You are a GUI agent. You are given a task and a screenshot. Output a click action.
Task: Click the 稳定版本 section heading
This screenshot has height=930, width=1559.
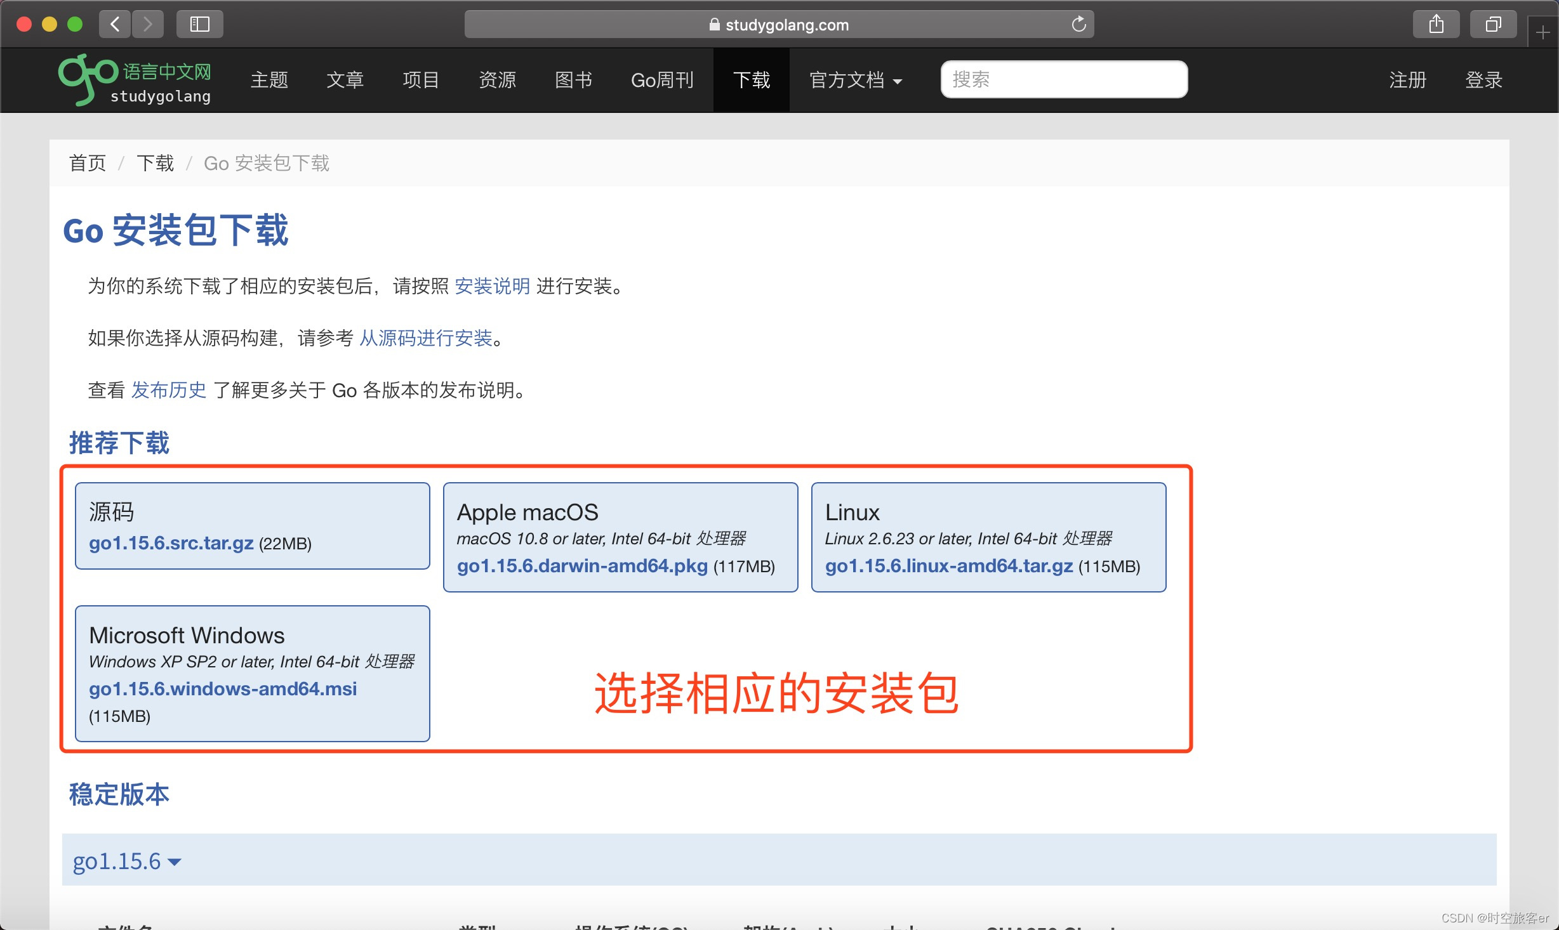click(x=119, y=794)
